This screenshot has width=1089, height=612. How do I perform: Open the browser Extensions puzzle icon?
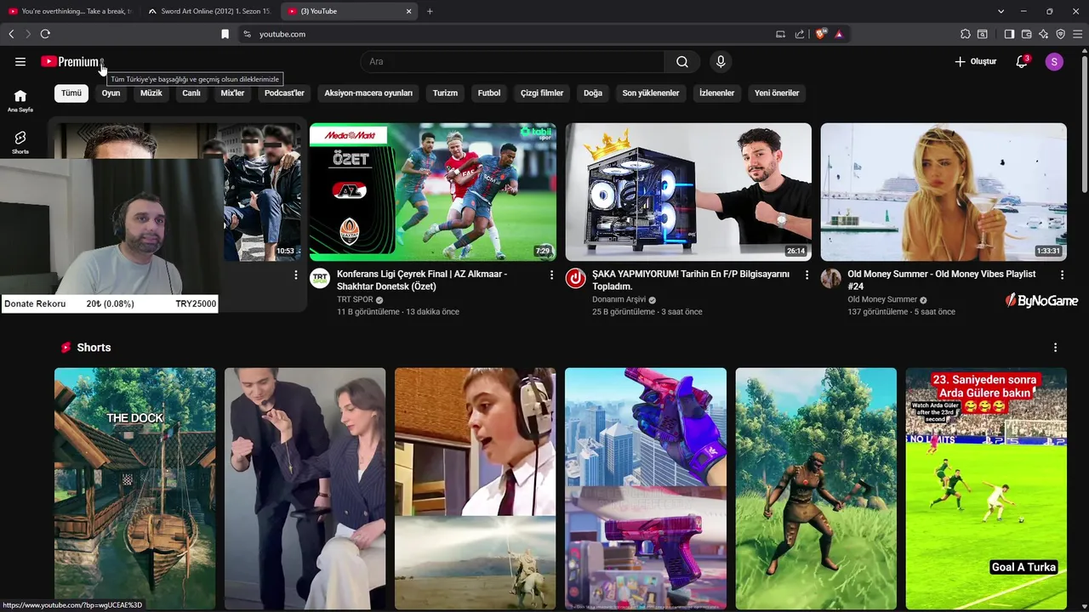pyautogui.click(x=965, y=34)
